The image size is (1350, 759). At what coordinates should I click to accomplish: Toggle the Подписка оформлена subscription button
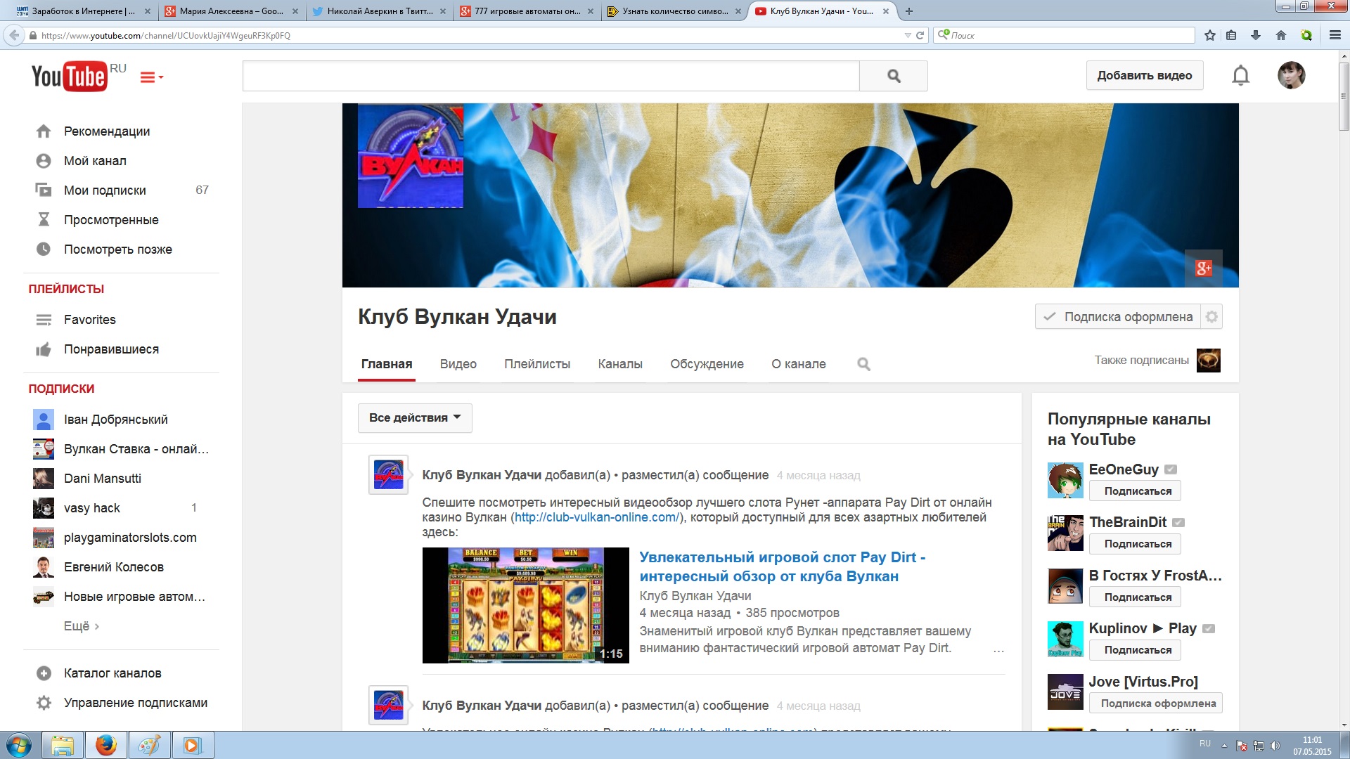tap(1119, 317)
